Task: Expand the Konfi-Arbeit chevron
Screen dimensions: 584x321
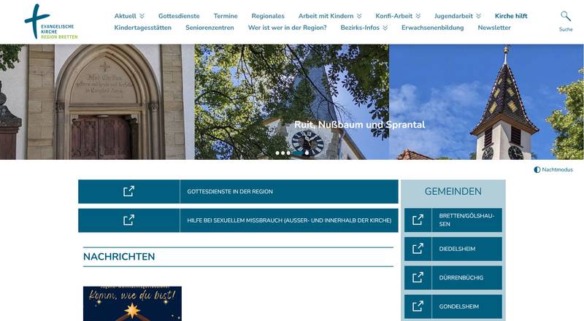Action: click(x=418, y=16)
